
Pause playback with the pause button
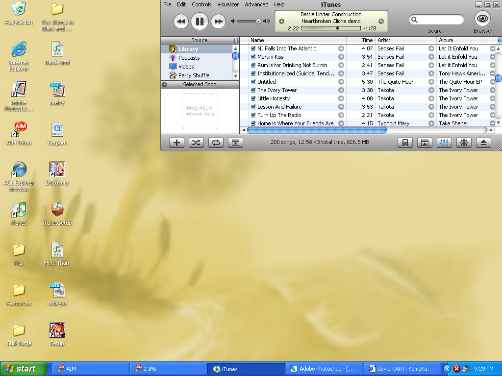(200, 22)
